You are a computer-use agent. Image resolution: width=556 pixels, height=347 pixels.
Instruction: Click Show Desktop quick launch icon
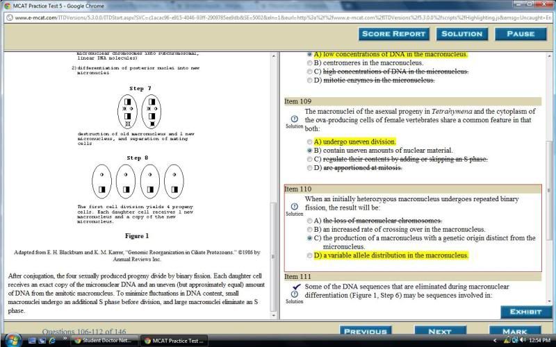(32, 341)
